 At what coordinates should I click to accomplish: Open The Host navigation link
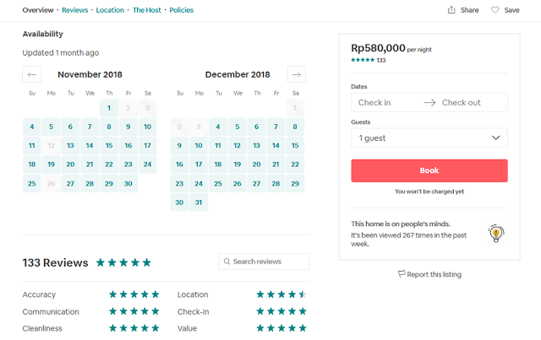pos(146,10)
